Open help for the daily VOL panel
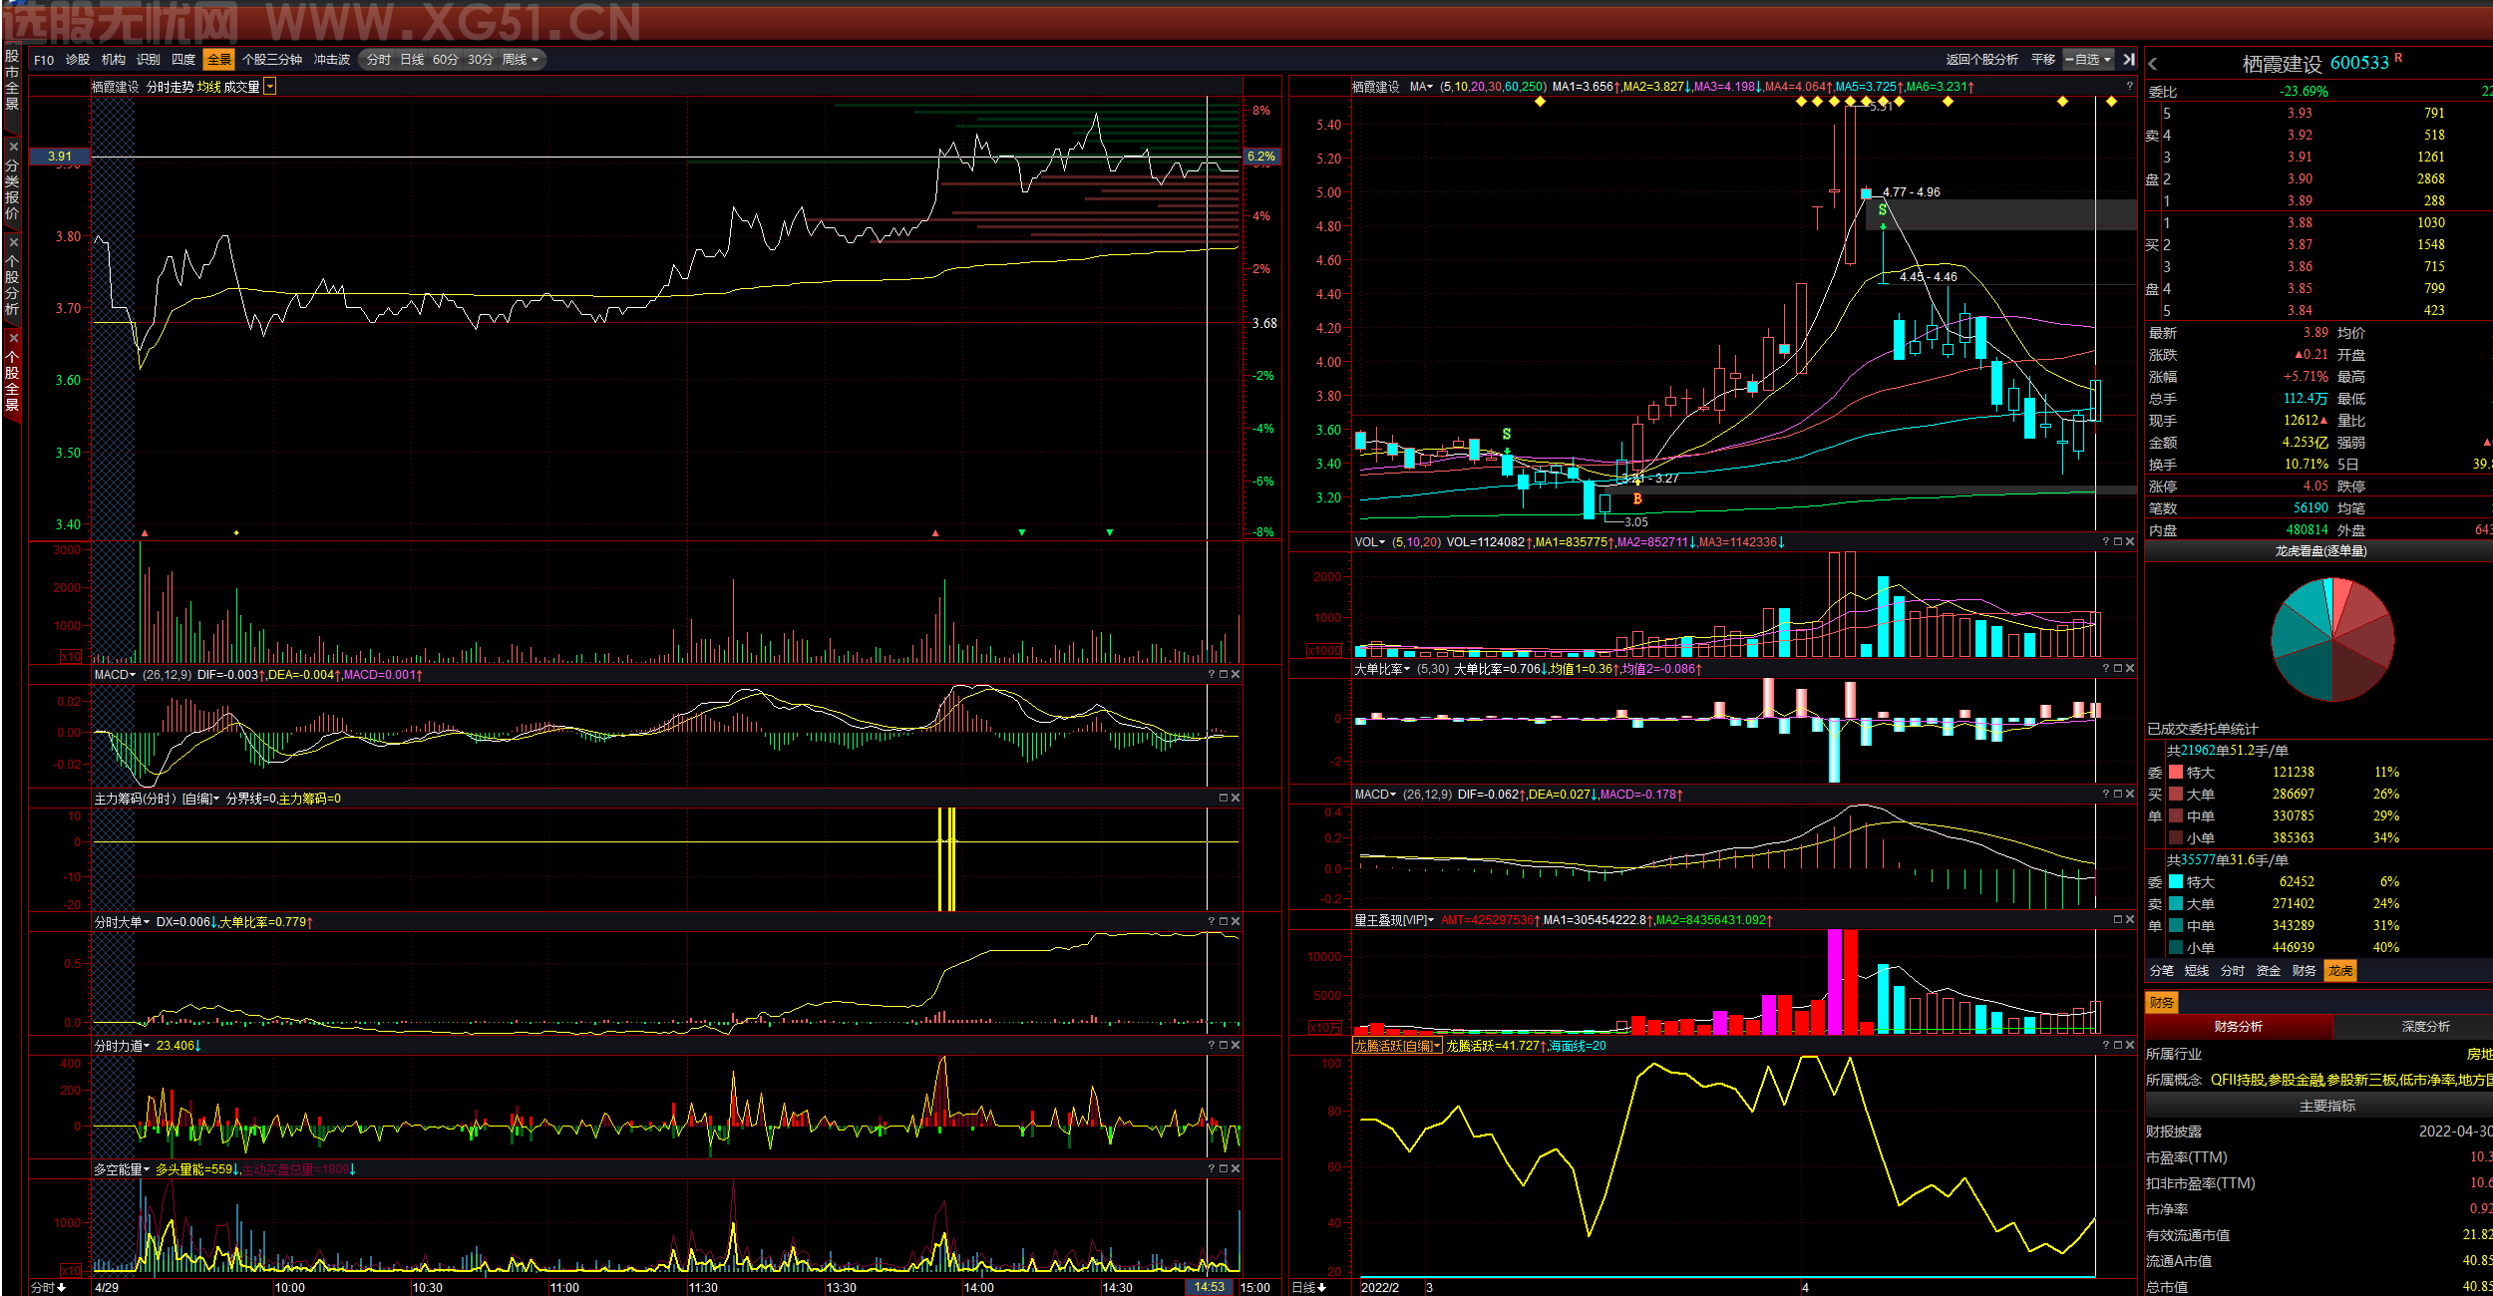The height and width of the screenshot is (1296, 2493). pyautogui.click(x=2106, y=542)
